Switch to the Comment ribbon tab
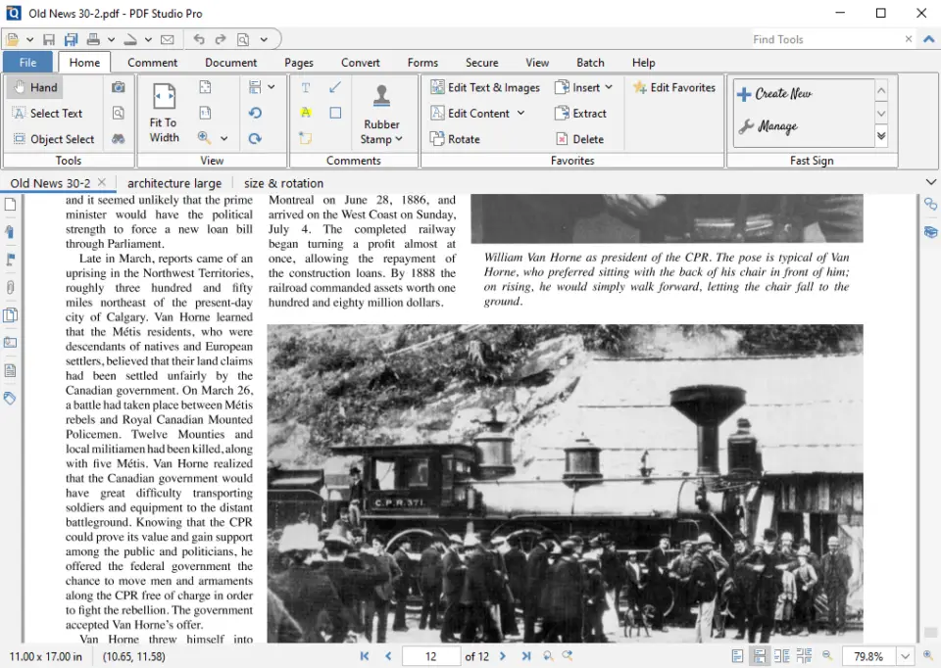 point(152,62)
